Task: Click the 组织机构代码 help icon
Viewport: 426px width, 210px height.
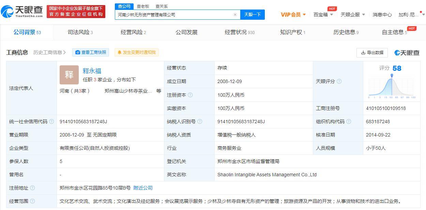Action: [349, 122]
